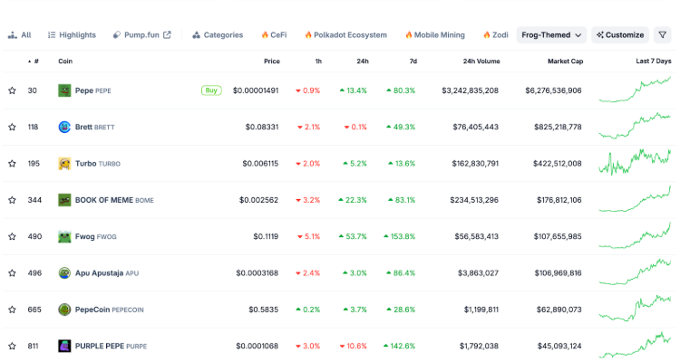
Task: Open the Fwog FWOG coin link
Action: point(96,236)
